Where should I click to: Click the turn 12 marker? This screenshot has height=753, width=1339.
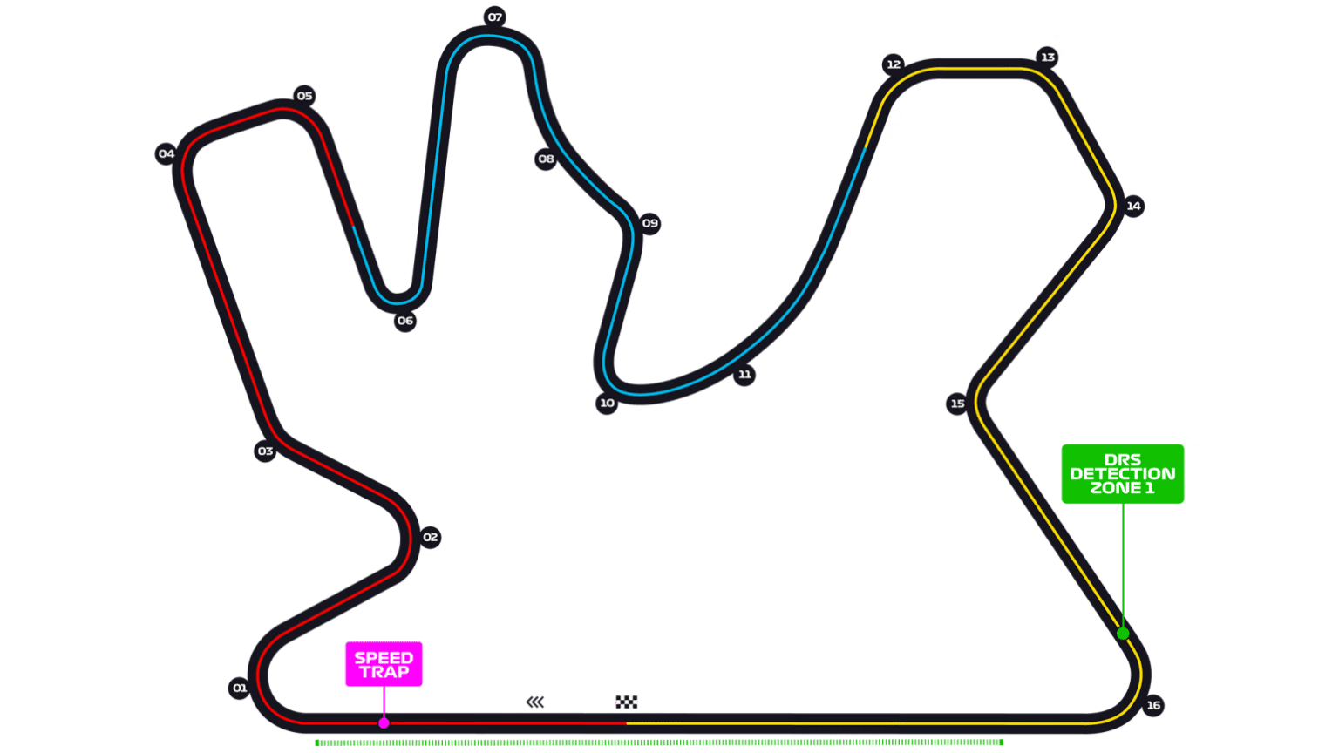[x=894, y=64]
